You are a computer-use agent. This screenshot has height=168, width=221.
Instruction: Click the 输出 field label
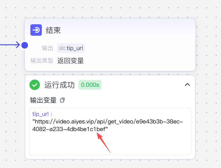[x=47, y=48]
